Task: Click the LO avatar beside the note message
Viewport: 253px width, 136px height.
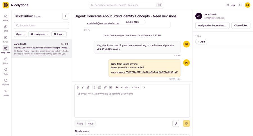Action: [x=186, y=63]
